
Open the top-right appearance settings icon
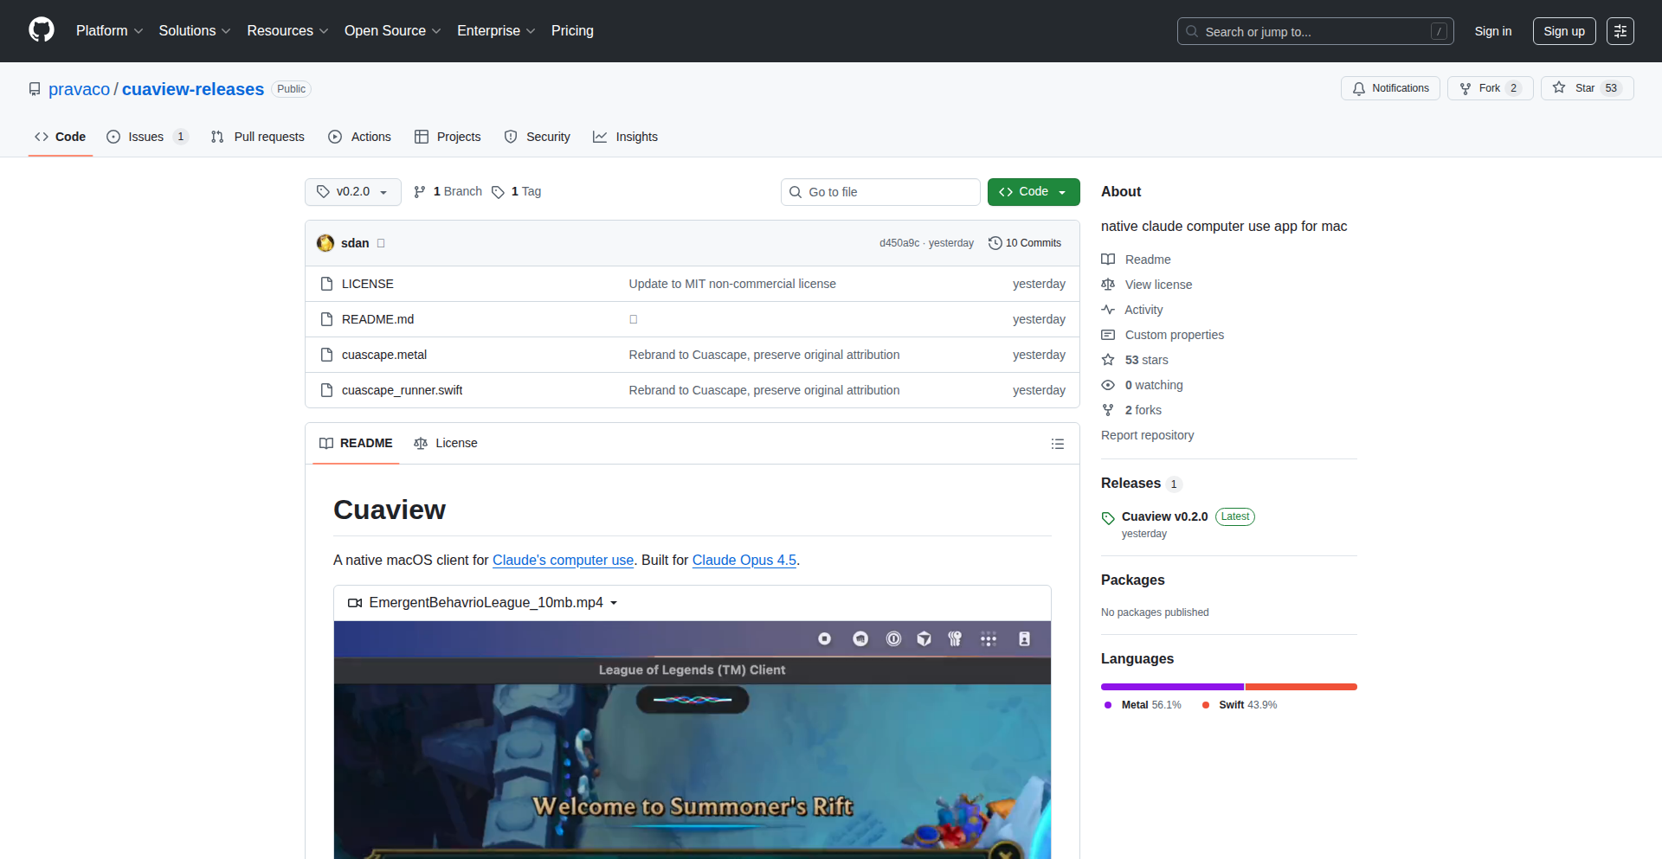click(1620, 31)
